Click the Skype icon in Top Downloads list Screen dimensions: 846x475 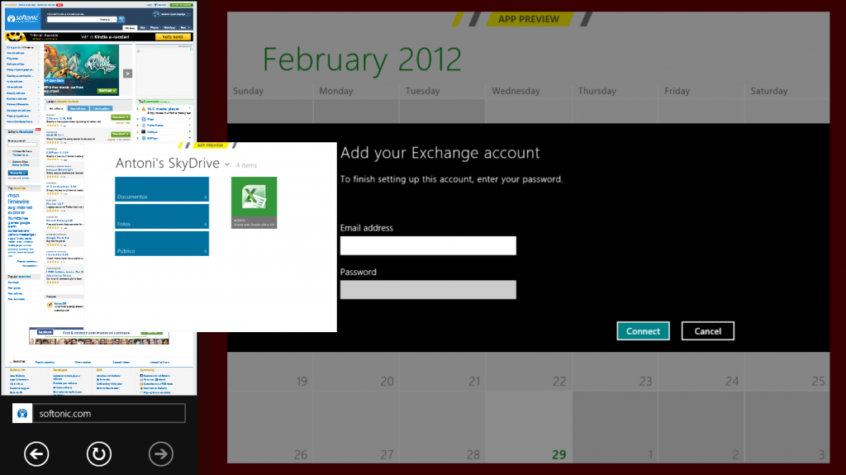pos(144,119)
